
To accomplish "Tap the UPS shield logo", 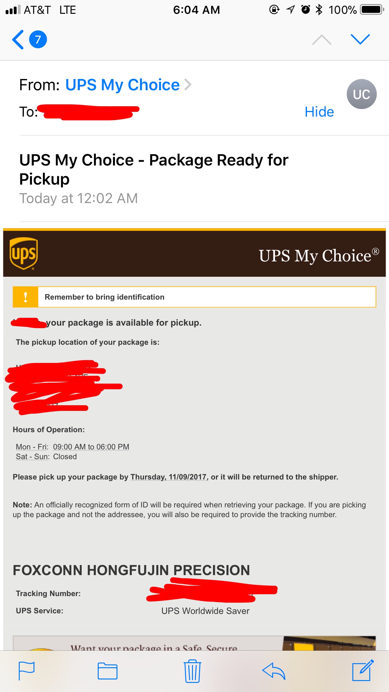I will click(24, 254).
